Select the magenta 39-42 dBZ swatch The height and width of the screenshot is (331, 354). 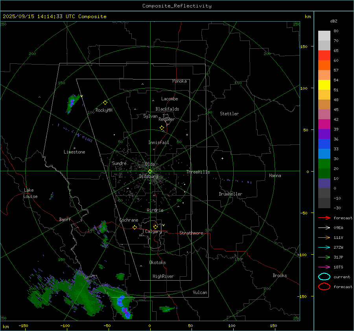[324, 124]
